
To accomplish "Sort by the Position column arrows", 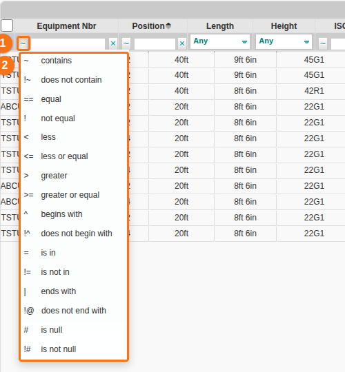I will click(168, 26).
